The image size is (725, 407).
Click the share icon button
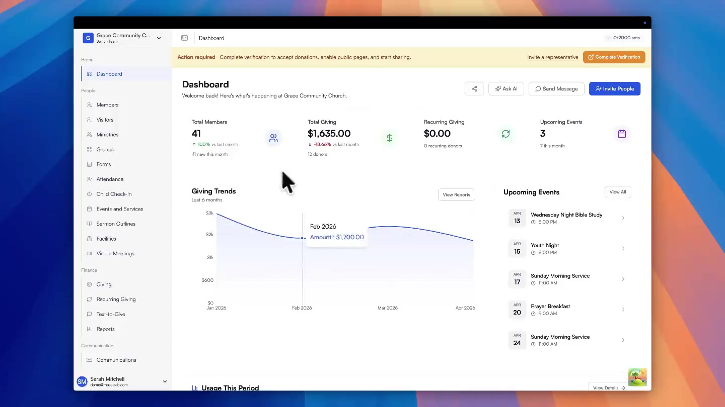474,89
